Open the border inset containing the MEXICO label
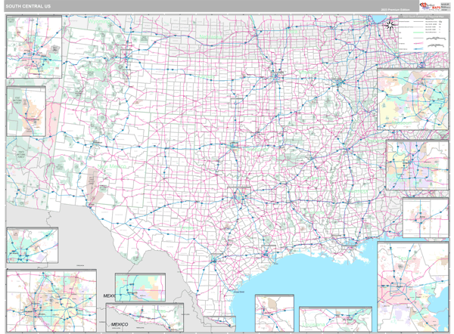This screenshot has height=334, width=454. (145, 317)
